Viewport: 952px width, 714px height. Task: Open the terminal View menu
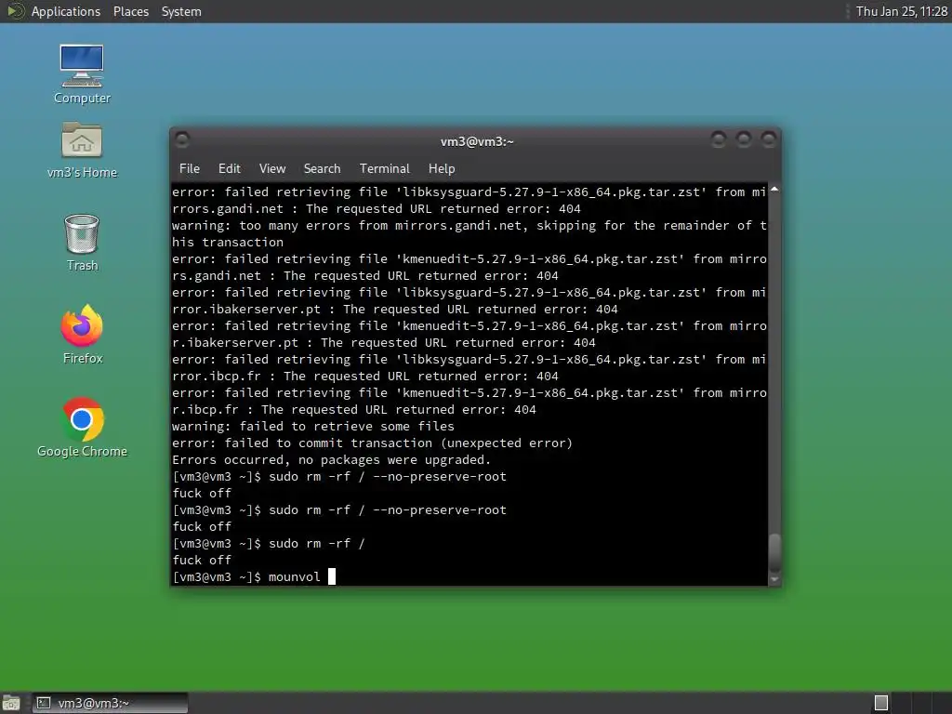(272, 169)
